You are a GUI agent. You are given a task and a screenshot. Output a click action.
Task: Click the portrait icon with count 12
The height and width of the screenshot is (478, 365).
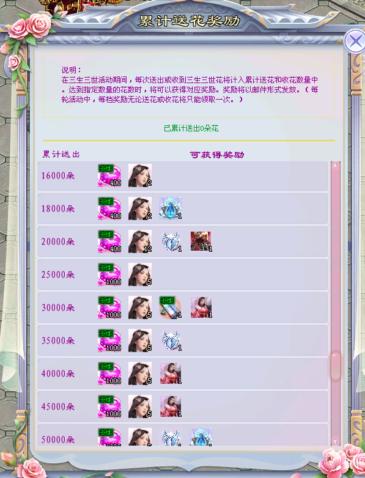(140, 241)
